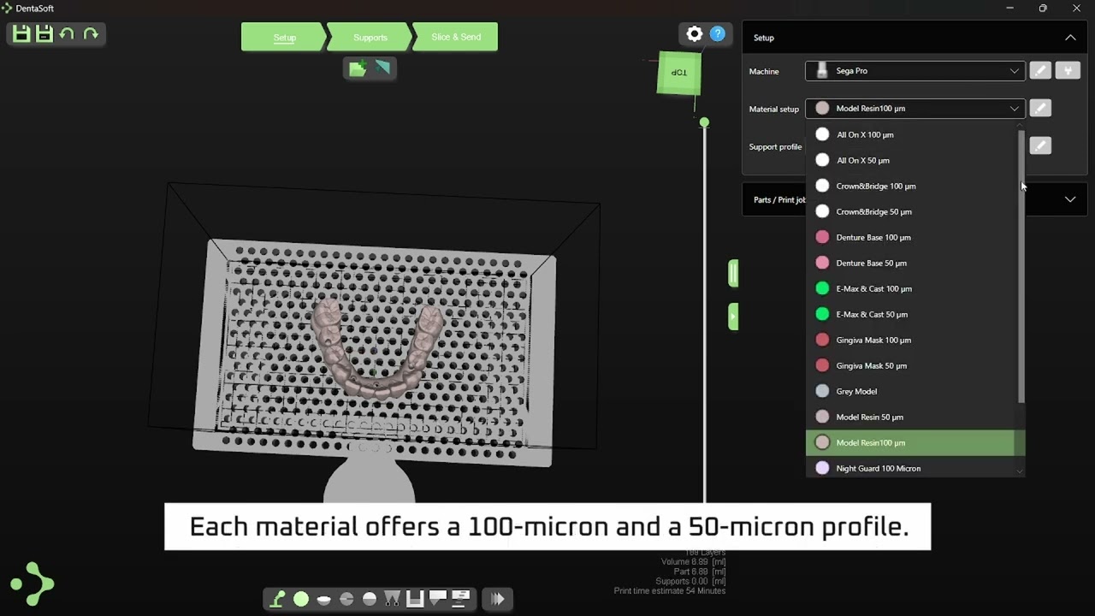Redo the last undone action
Viewport: 1095px width, 616px height.
coord(91,34)
